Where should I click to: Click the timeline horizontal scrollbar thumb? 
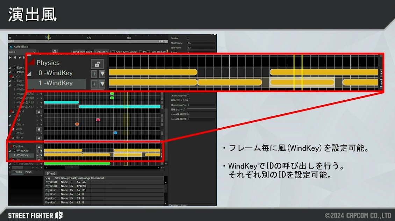pos(72,167)
